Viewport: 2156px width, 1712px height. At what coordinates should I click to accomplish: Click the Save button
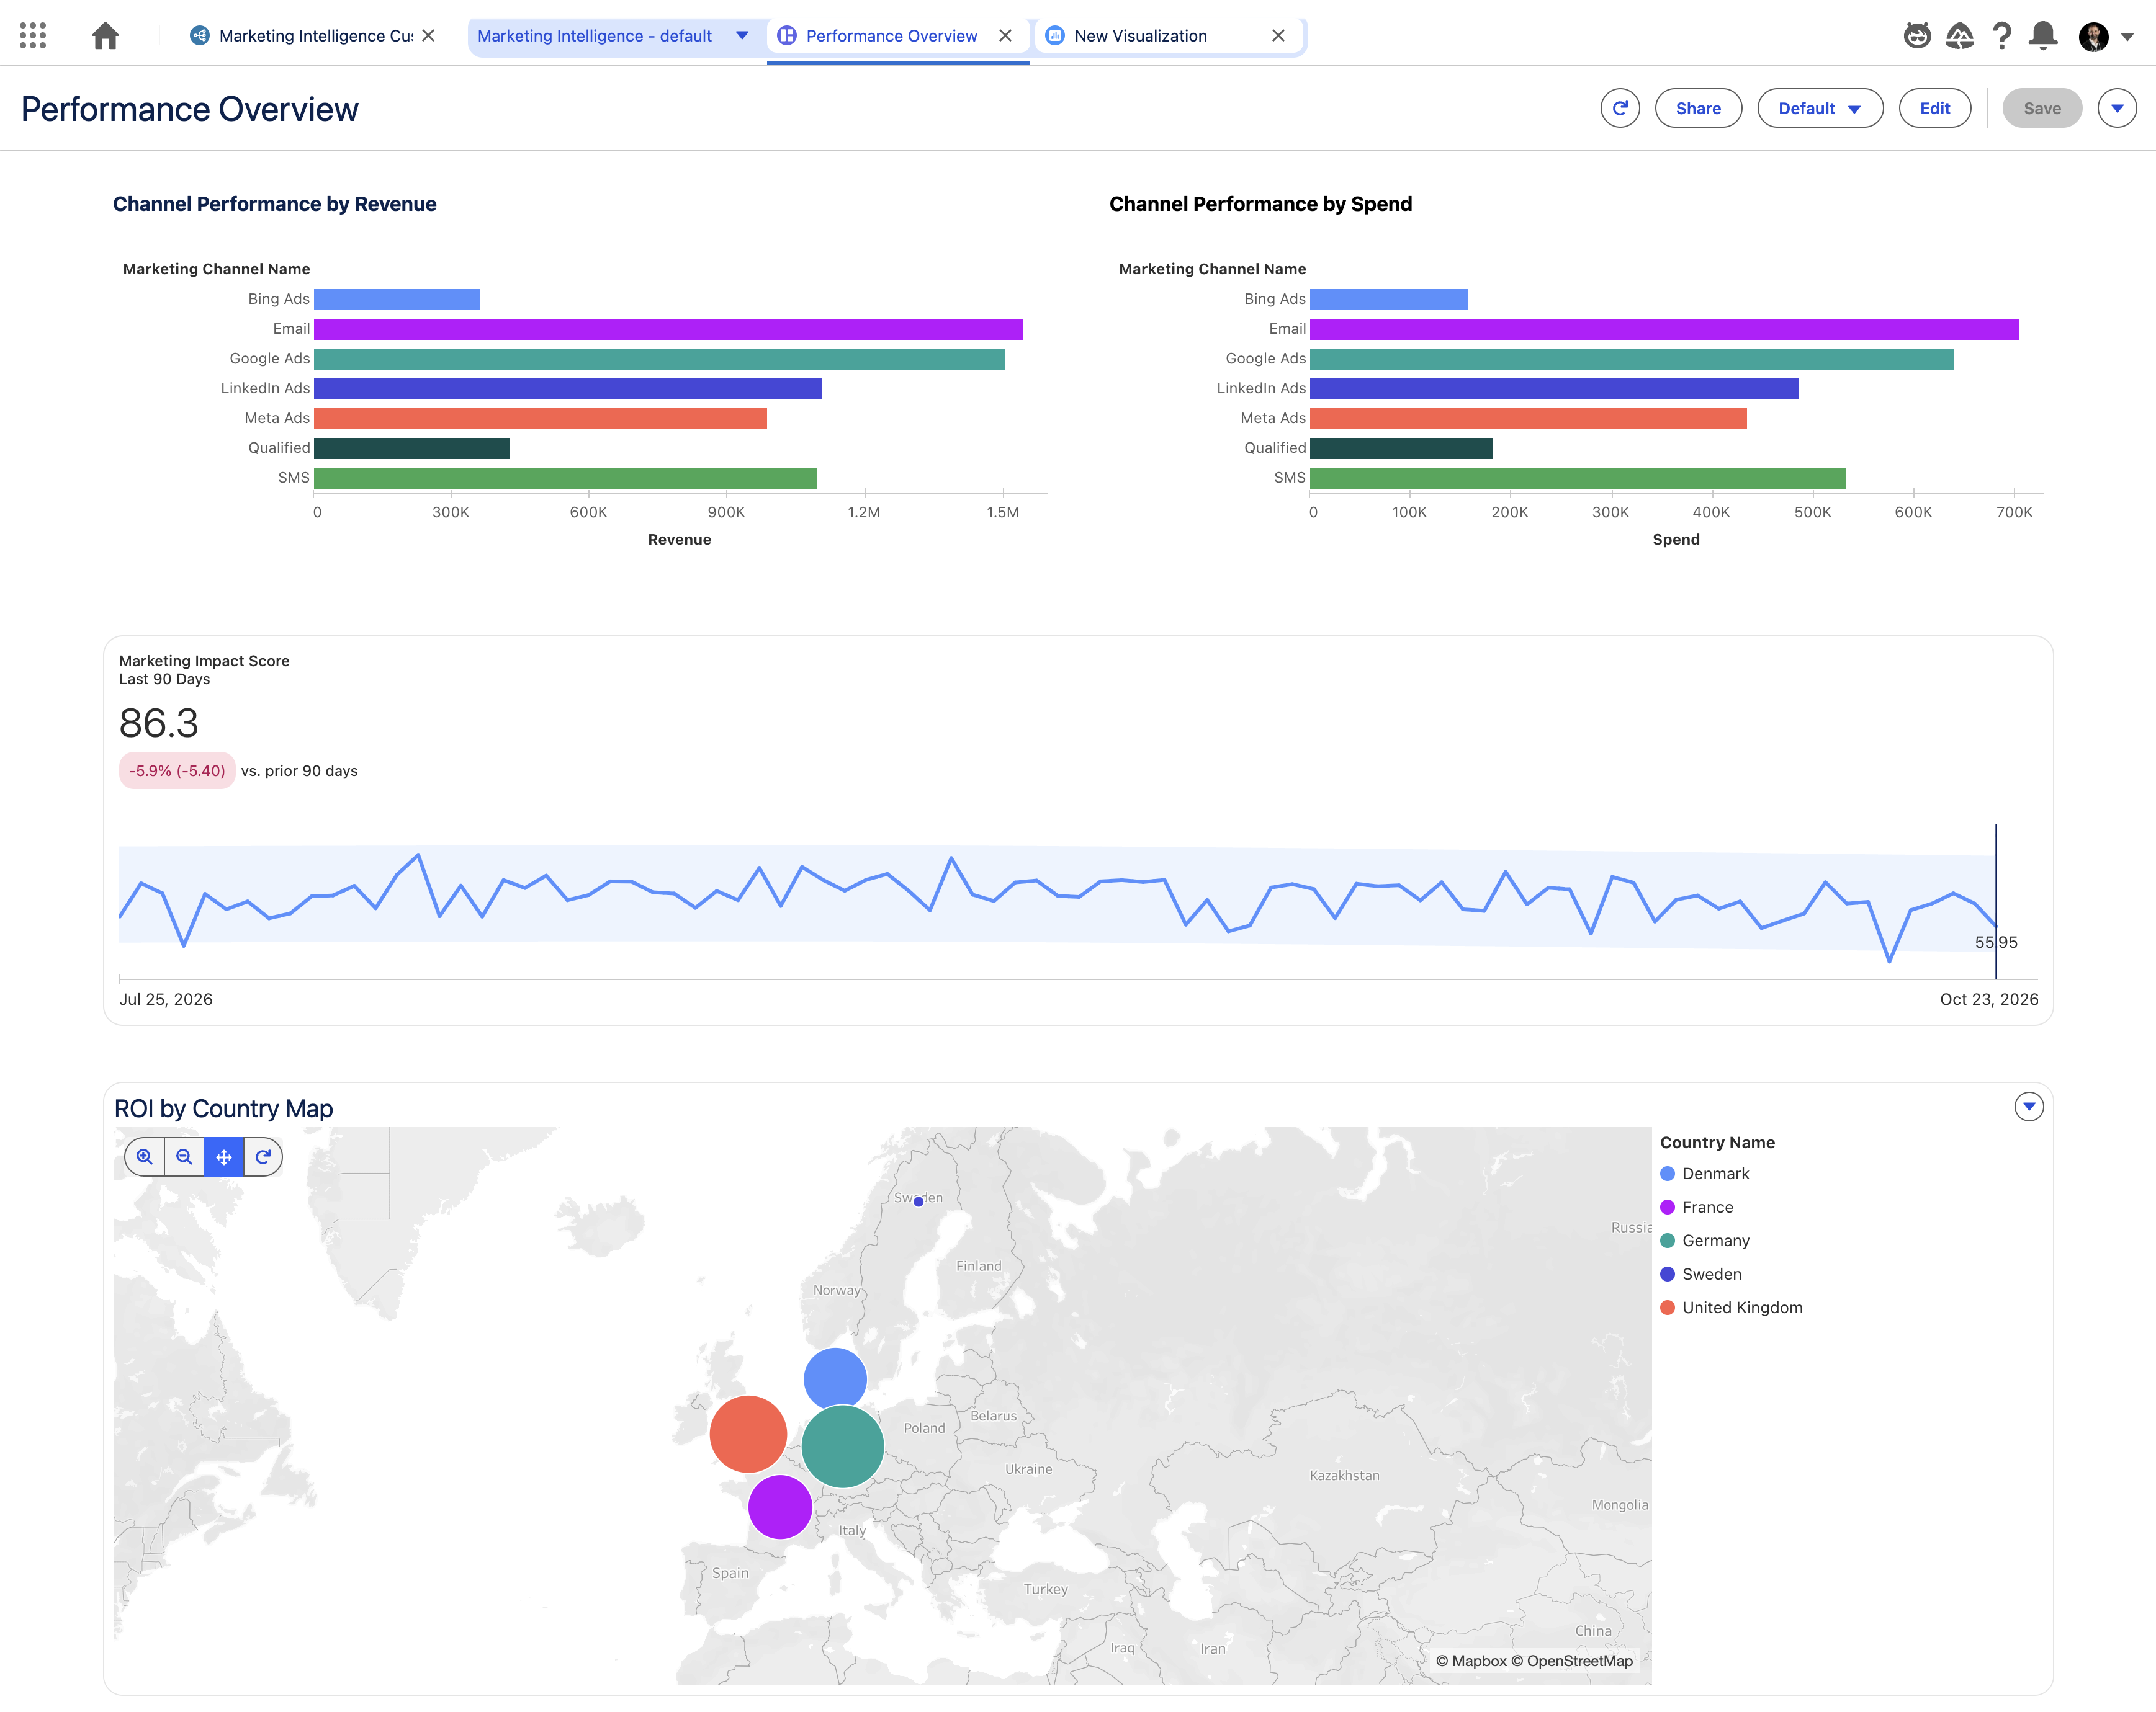point(2042,108)
